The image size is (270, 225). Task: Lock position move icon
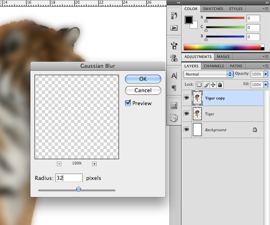tap(213, 85)
